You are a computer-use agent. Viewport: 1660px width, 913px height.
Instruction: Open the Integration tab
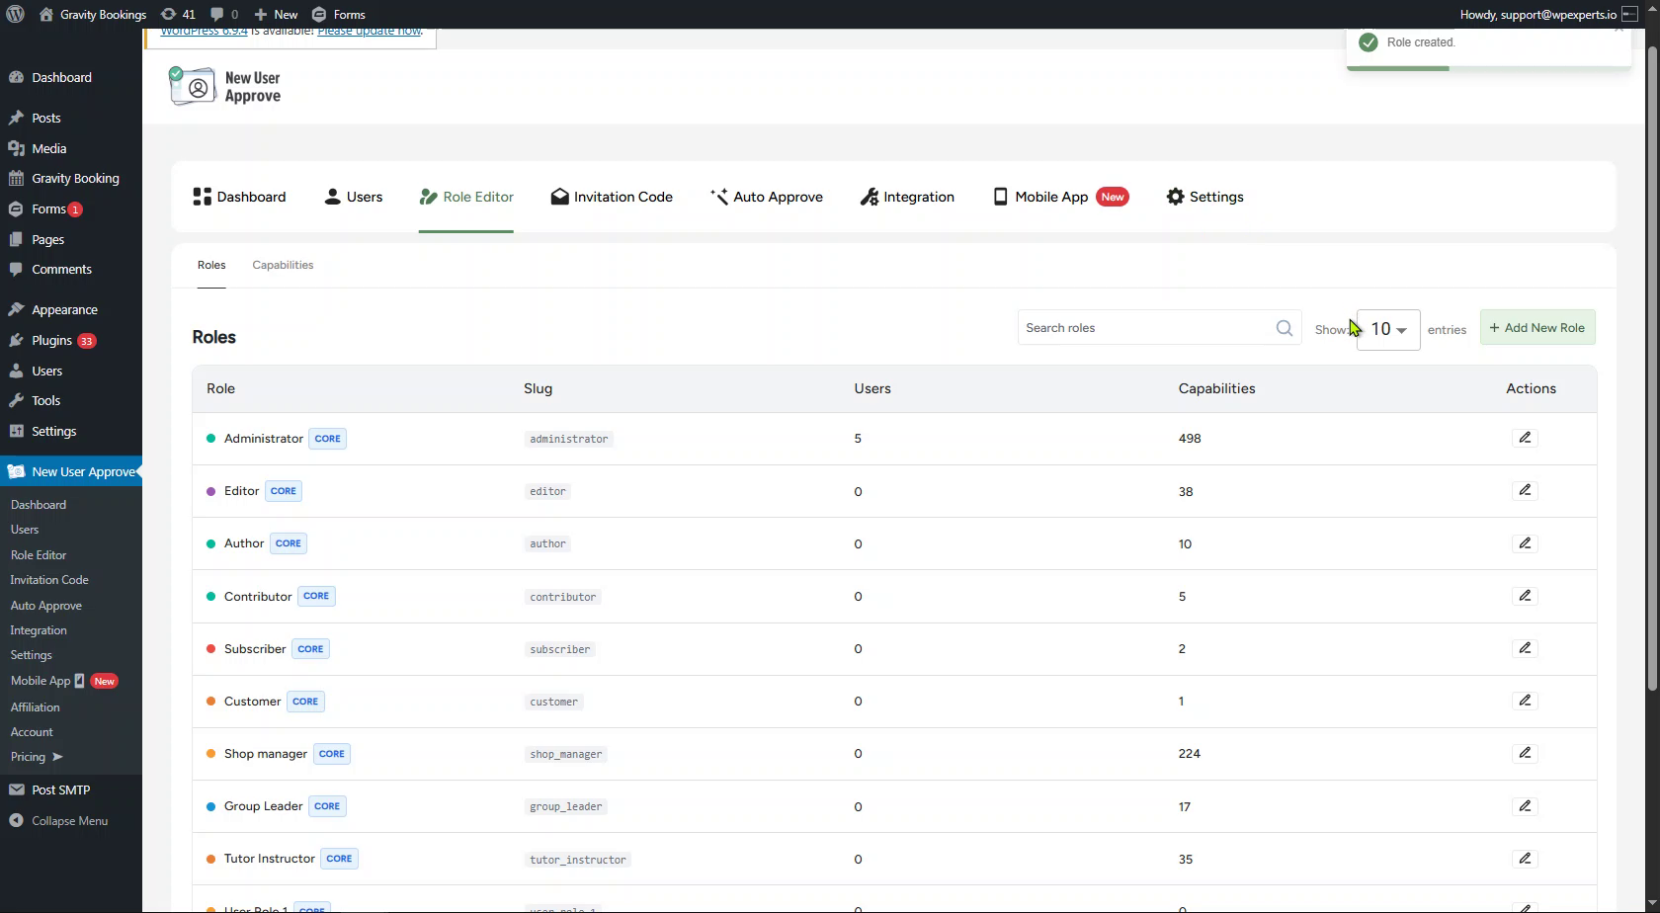pos(907,197)
